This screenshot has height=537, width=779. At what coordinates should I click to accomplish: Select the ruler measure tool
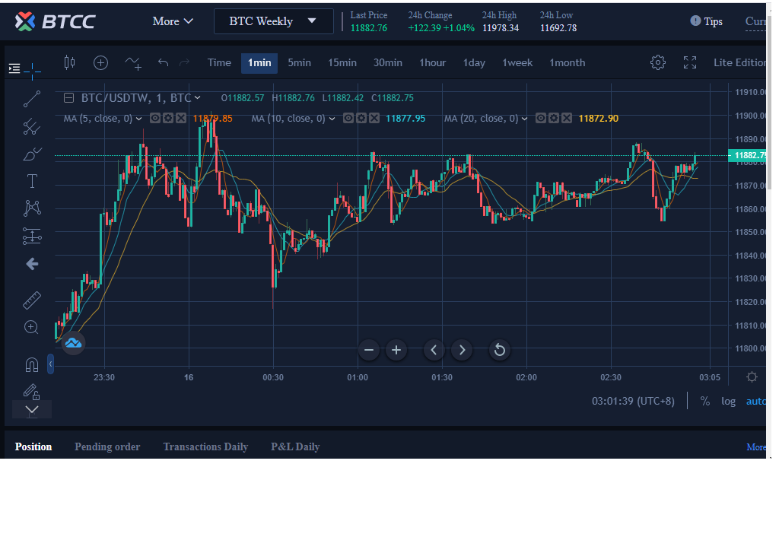click(x=32, y=300)
